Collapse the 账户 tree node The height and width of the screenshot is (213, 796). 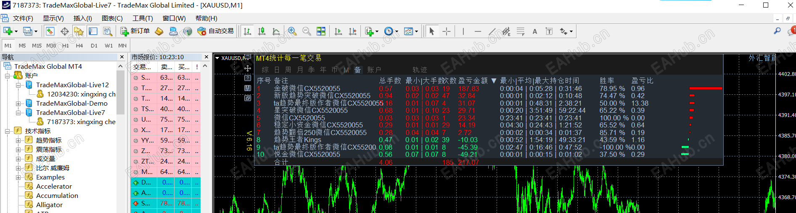click(x=7, y=76)
